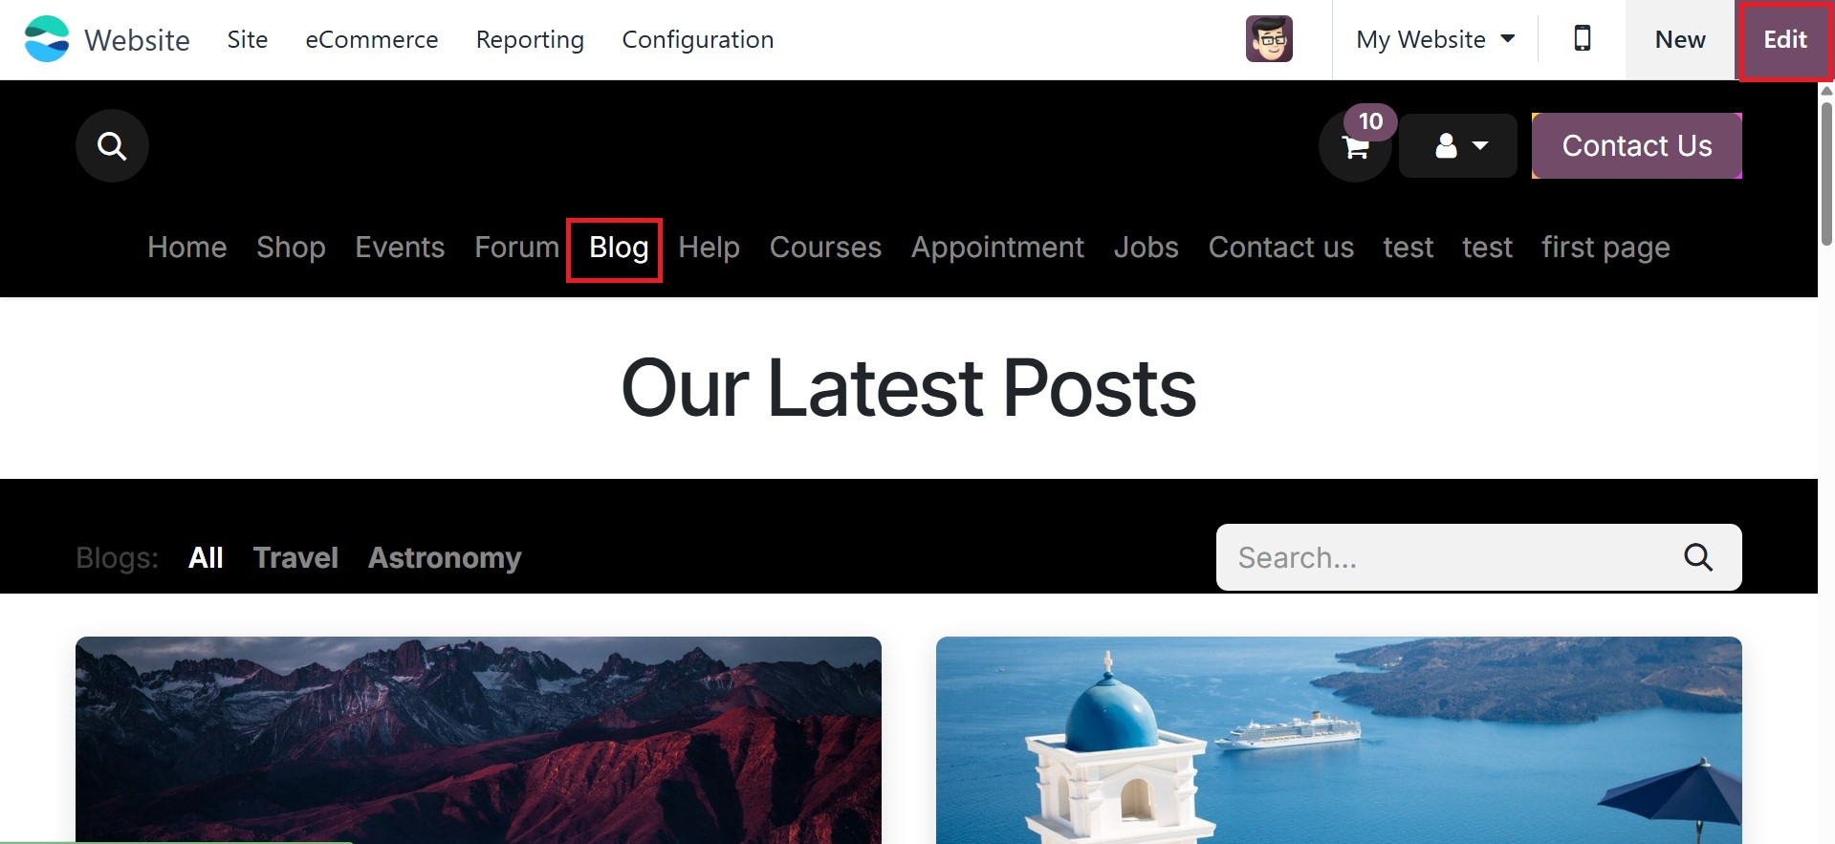1835x844 pixels.
Task: Open the eCommerce menu
Action: point(372,39)
